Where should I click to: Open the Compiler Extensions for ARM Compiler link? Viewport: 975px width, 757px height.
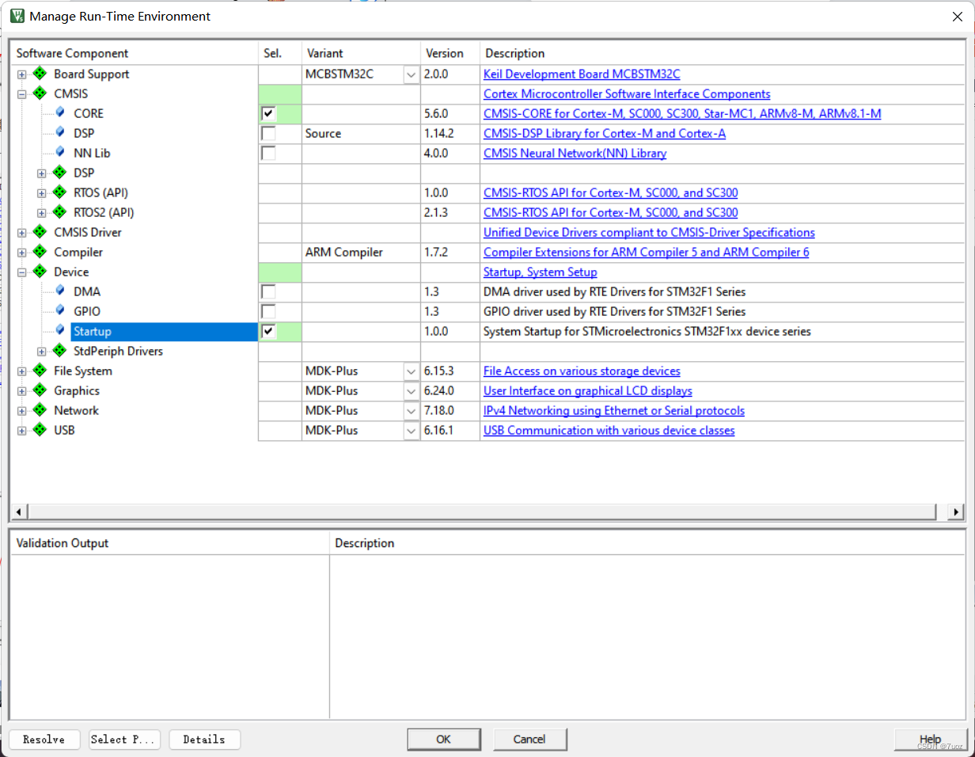click(646, 253)
